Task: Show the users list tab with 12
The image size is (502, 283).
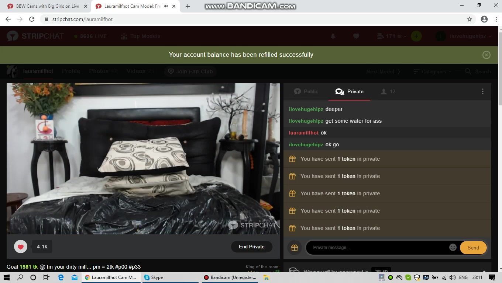Action: click(388, 92)
